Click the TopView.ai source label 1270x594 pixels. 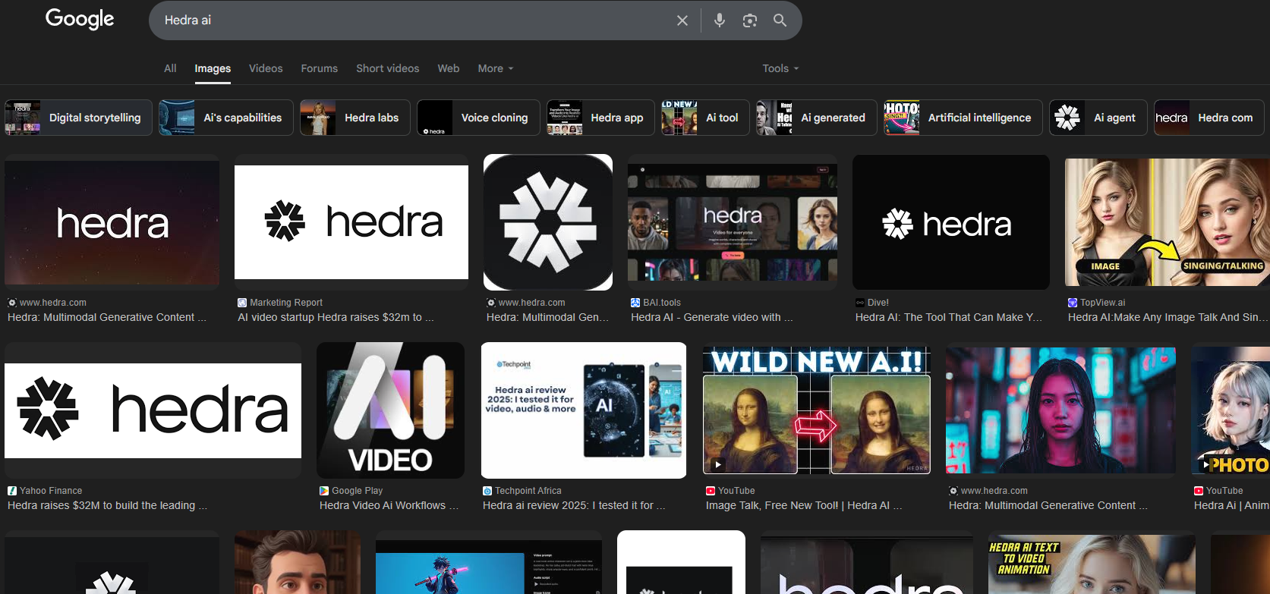[x=1103, y=303]
